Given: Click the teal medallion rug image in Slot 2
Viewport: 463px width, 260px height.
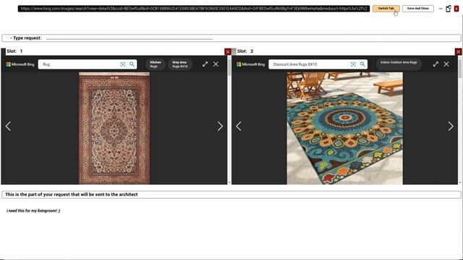Looking at the screenshot, I should (x=344, y=129).
